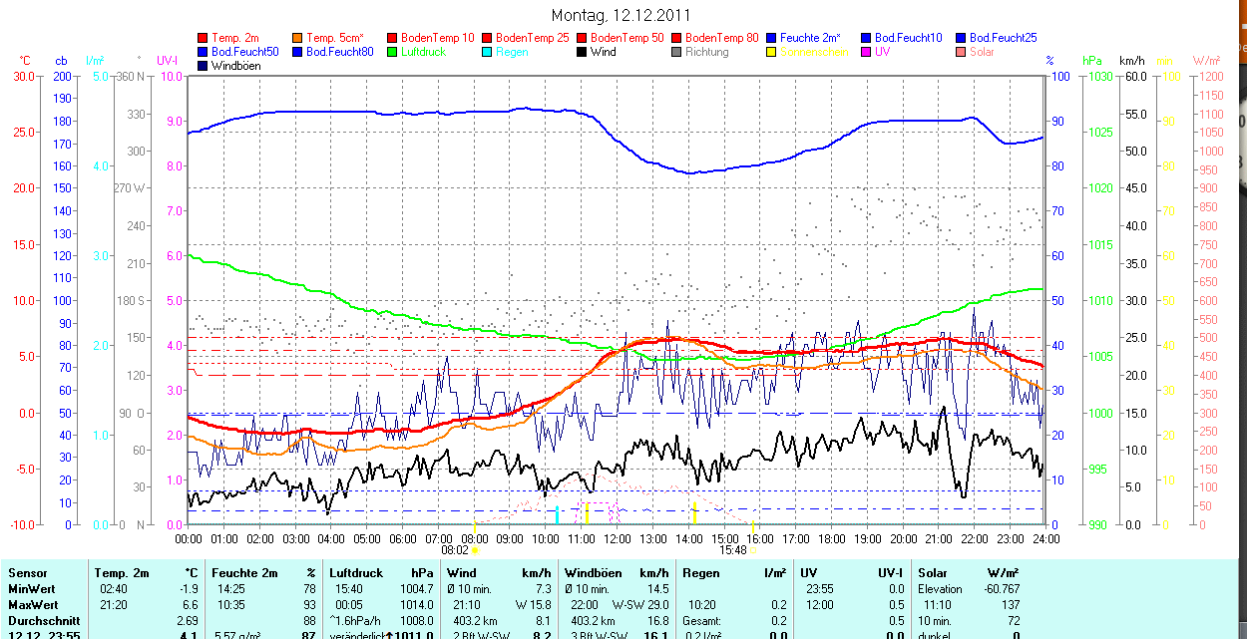Click the chart title Montag, 12.12.2011

(620, 15)
